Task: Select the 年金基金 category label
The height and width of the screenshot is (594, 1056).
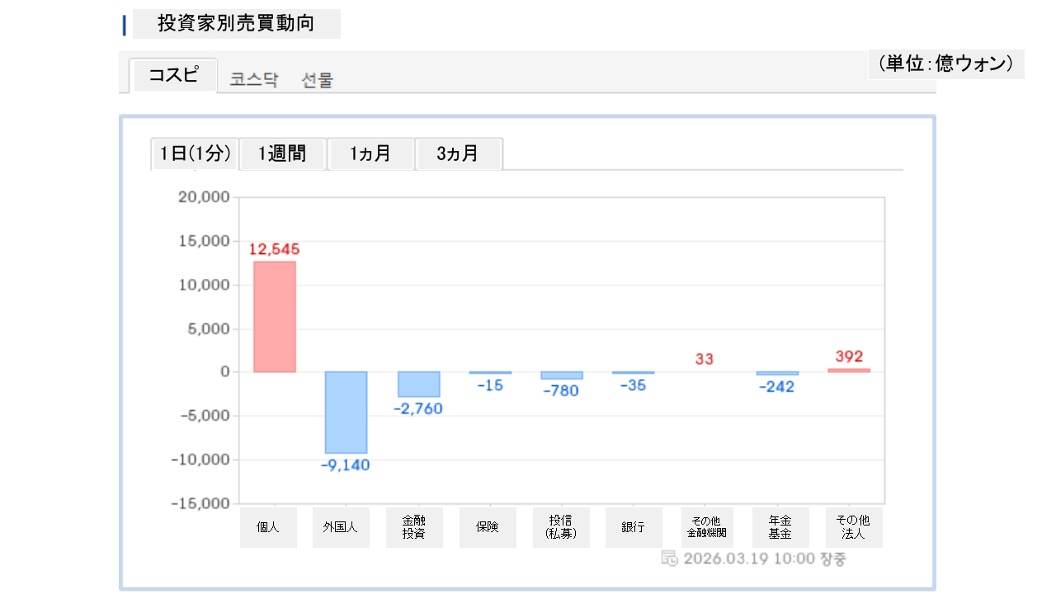Action: click(x=780, y=527)
